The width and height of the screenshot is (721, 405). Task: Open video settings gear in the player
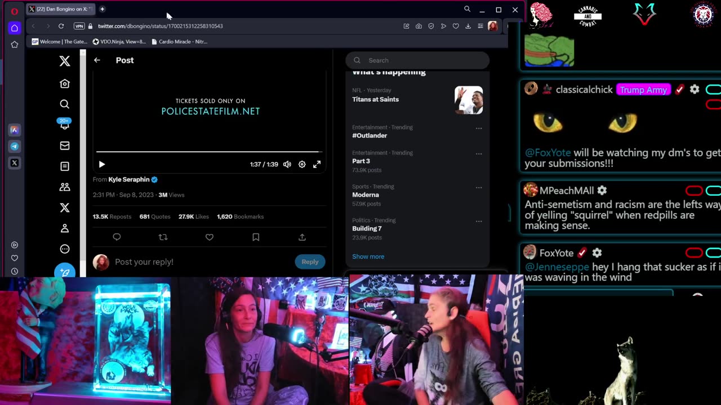pos(302,164)
